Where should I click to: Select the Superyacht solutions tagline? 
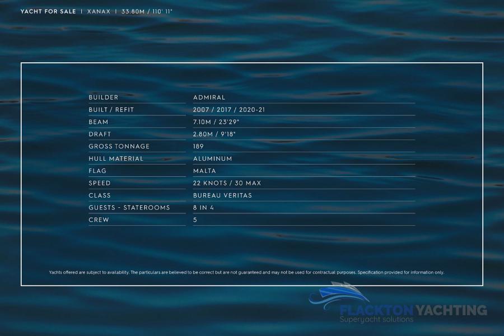(377, 320)
